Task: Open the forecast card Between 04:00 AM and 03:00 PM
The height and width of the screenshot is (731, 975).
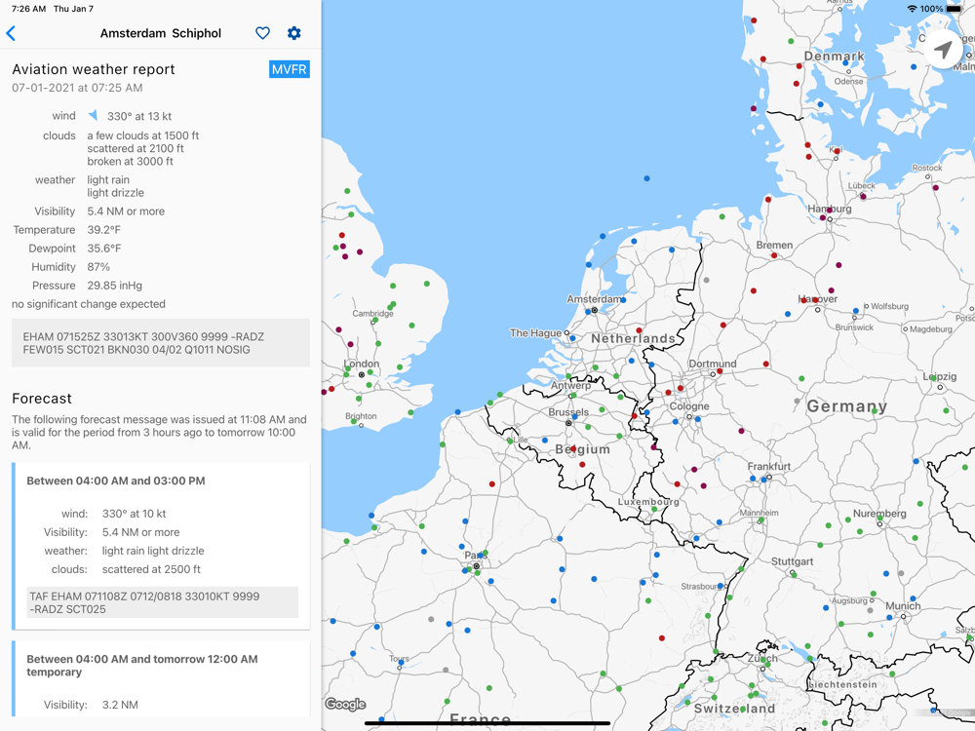Action: (161, 546)
